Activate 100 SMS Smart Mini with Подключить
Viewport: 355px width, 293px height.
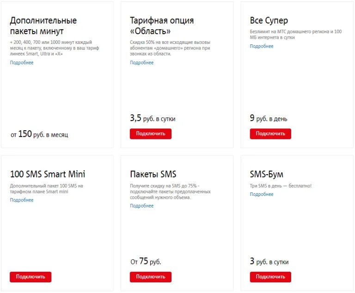(31, 277)
